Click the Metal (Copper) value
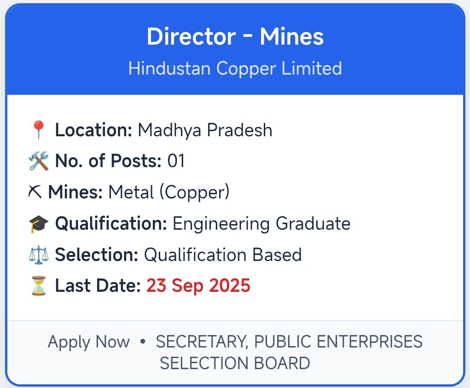Image resolution: width=470 pixels, height=388 pixels. point(168,192)
